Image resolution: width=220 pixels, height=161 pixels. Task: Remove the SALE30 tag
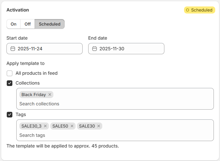[x=99, y=126]
